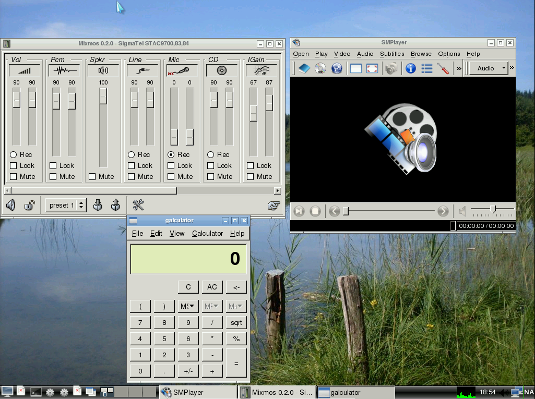This screenshot has height=399, width=535.
Task: Click the CD disc icon in Mixmos
Action: click(x=221, y=70)
